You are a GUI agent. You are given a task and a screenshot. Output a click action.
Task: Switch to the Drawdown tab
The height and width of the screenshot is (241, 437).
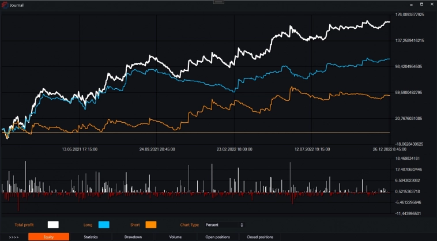click(133, 236)
